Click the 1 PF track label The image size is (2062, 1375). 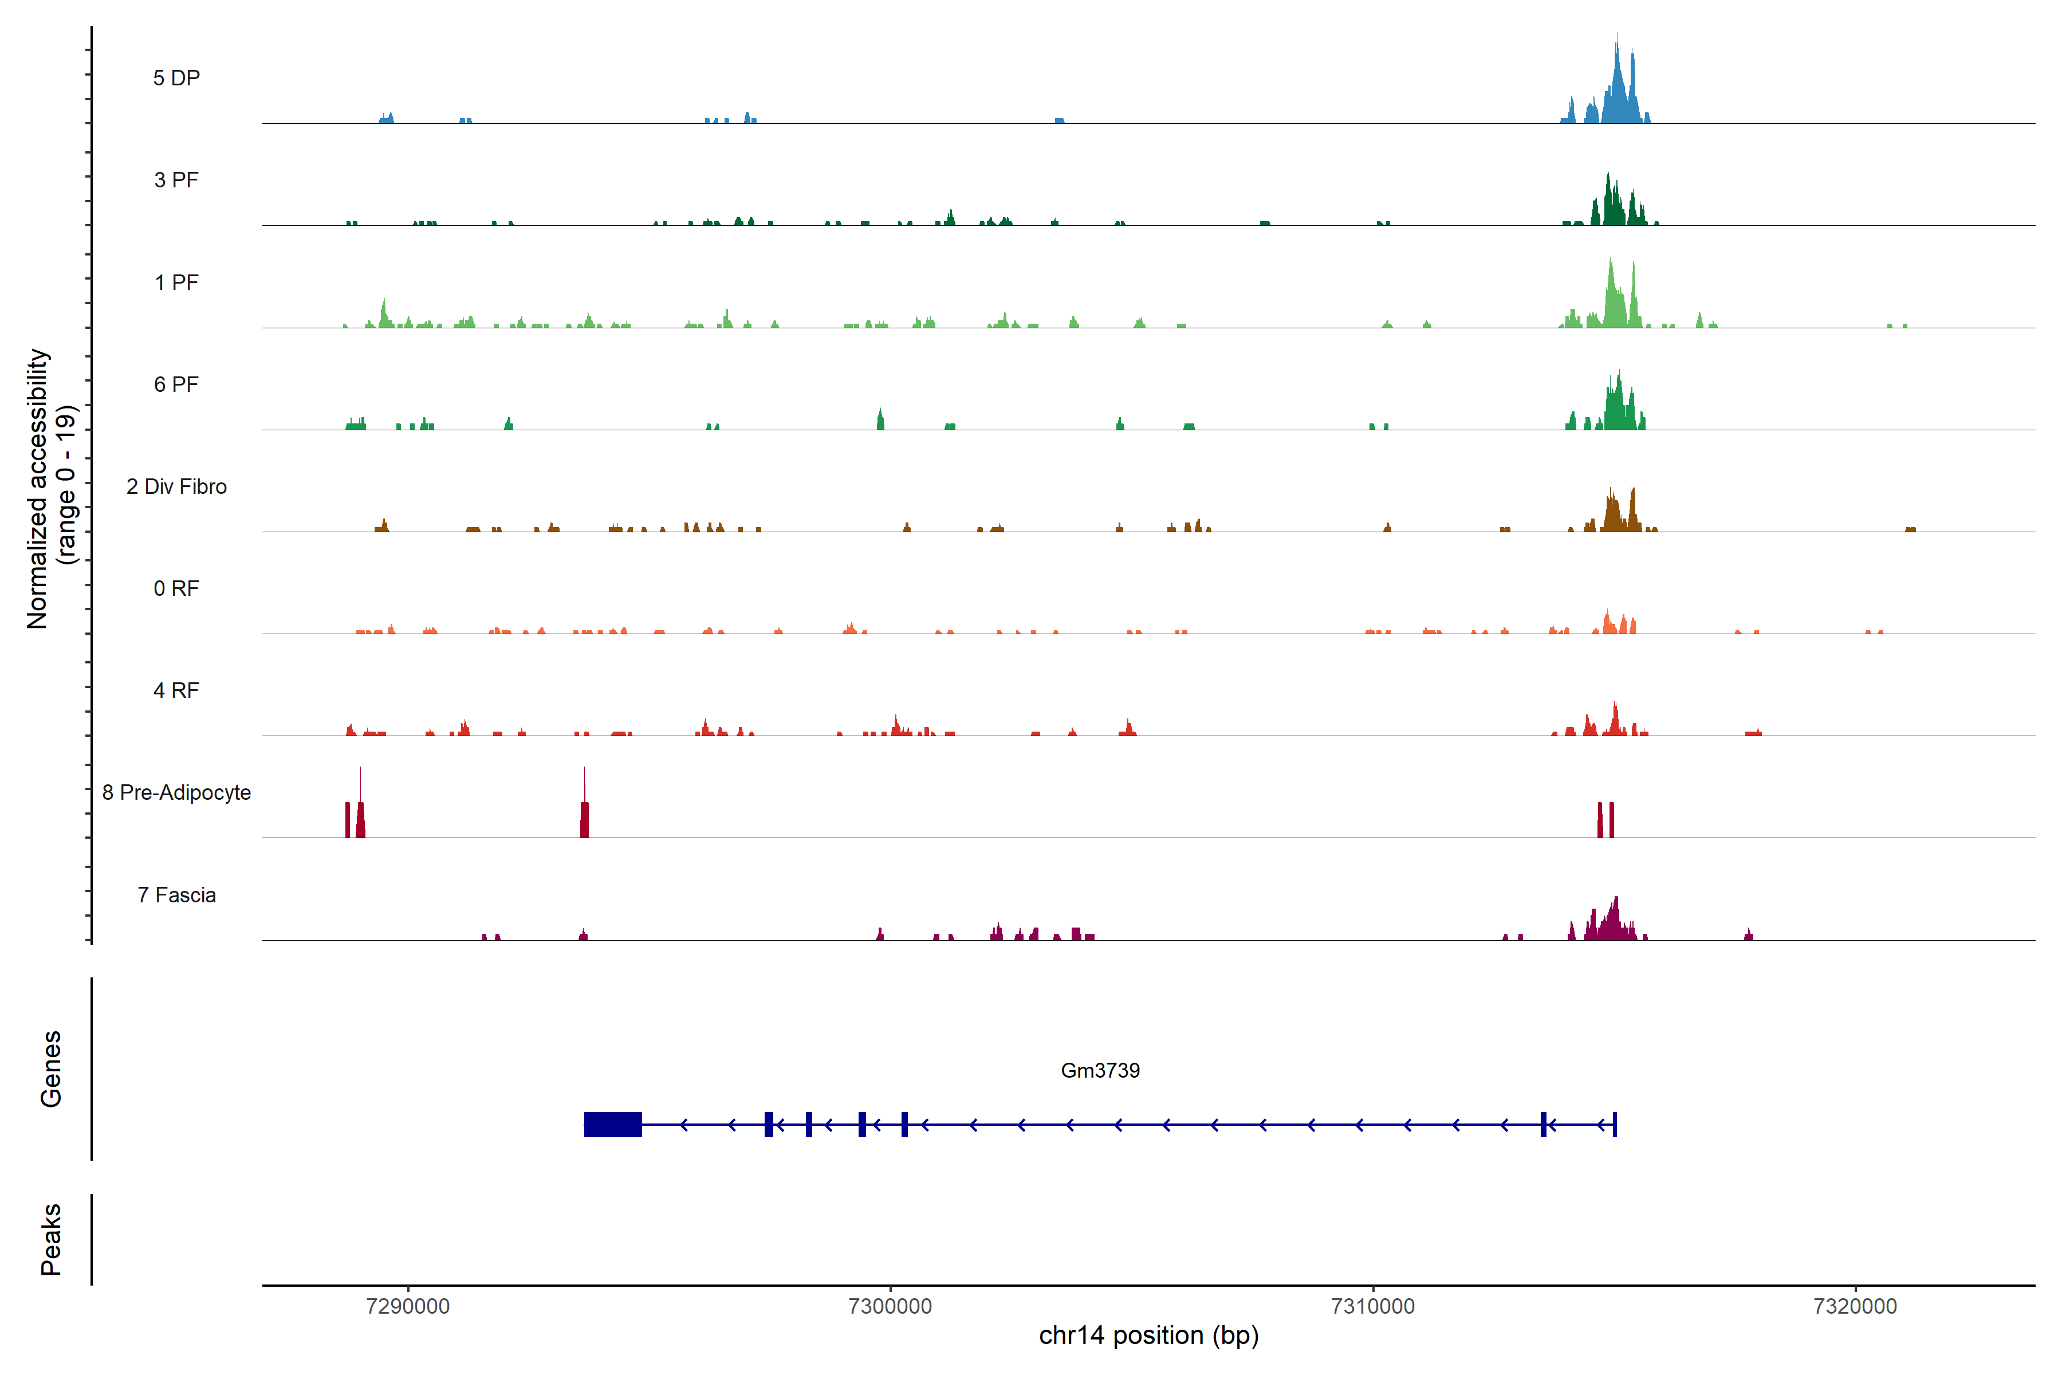pos(176,282)
